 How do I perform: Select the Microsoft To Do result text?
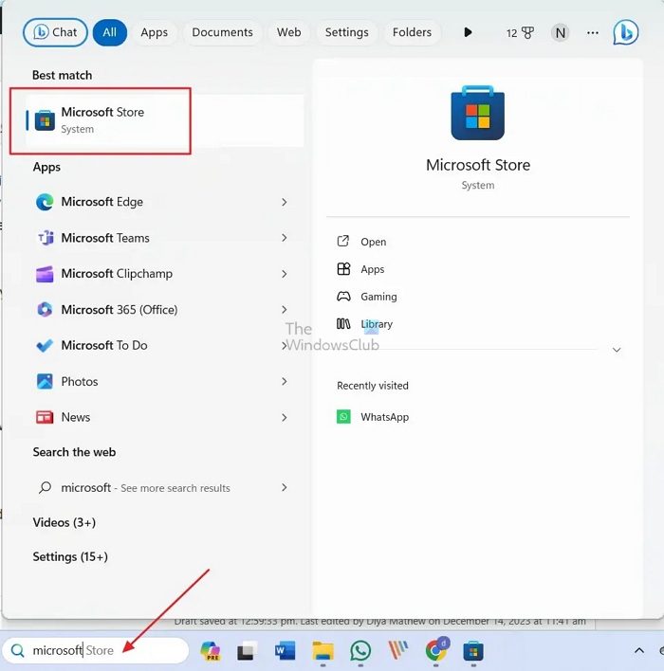point(104,345)
